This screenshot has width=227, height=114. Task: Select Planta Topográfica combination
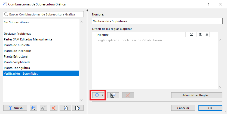17,68
